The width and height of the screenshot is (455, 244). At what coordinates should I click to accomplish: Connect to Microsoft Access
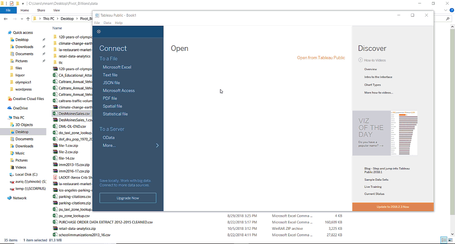pos(119,90)
